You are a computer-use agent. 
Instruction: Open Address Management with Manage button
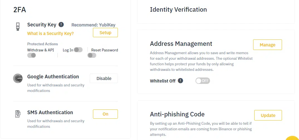[x=268, y=45]
